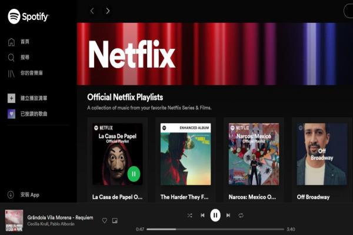Go to 首頁 (Home) in sidebar

pos(24,42)
